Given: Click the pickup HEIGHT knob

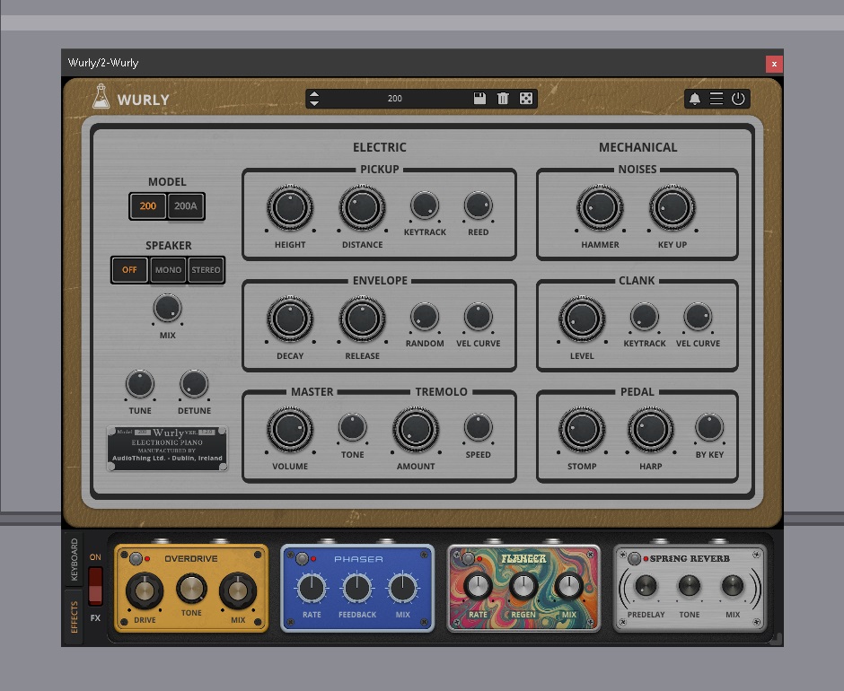Looking at the screenshot, I should click(290, 207).
